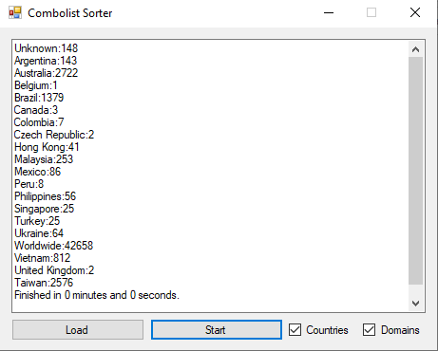The image size is (438, 351).
Task: Close the Combolist Sorter window
Action: click(415, 13)
